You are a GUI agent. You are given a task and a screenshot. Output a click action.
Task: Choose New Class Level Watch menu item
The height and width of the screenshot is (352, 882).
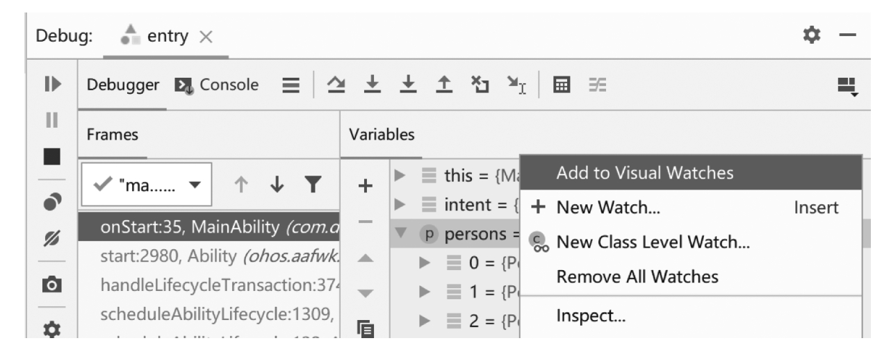(653, 242)
